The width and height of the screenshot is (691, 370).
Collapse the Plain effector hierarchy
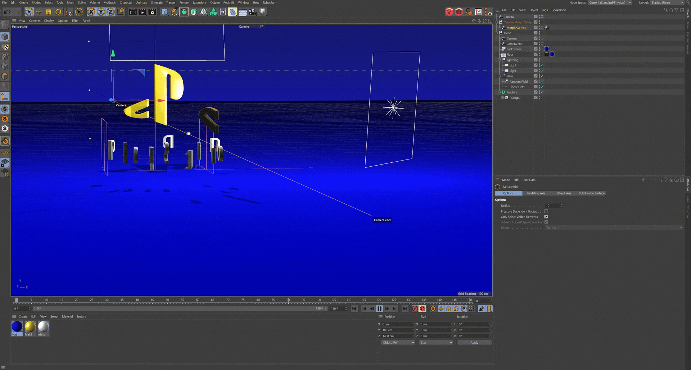(x=499, y=76)
